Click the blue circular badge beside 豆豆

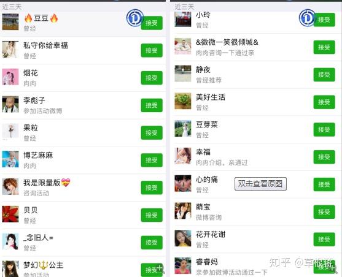pos(135,18)
